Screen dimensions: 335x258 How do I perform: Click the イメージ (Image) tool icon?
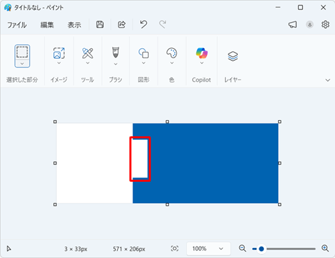(x=59, y=53)
